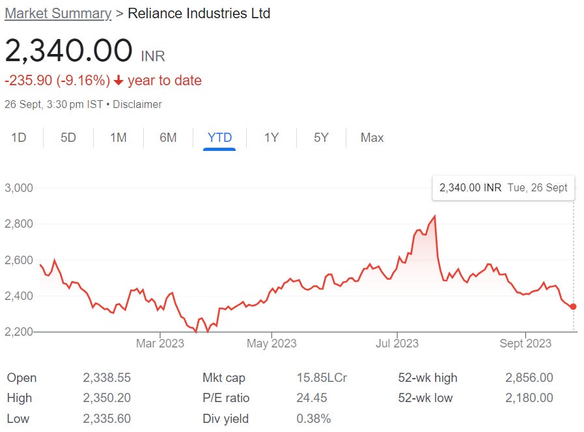
Task: Click the May 2023 axis label
Action: tap(271, 343)
